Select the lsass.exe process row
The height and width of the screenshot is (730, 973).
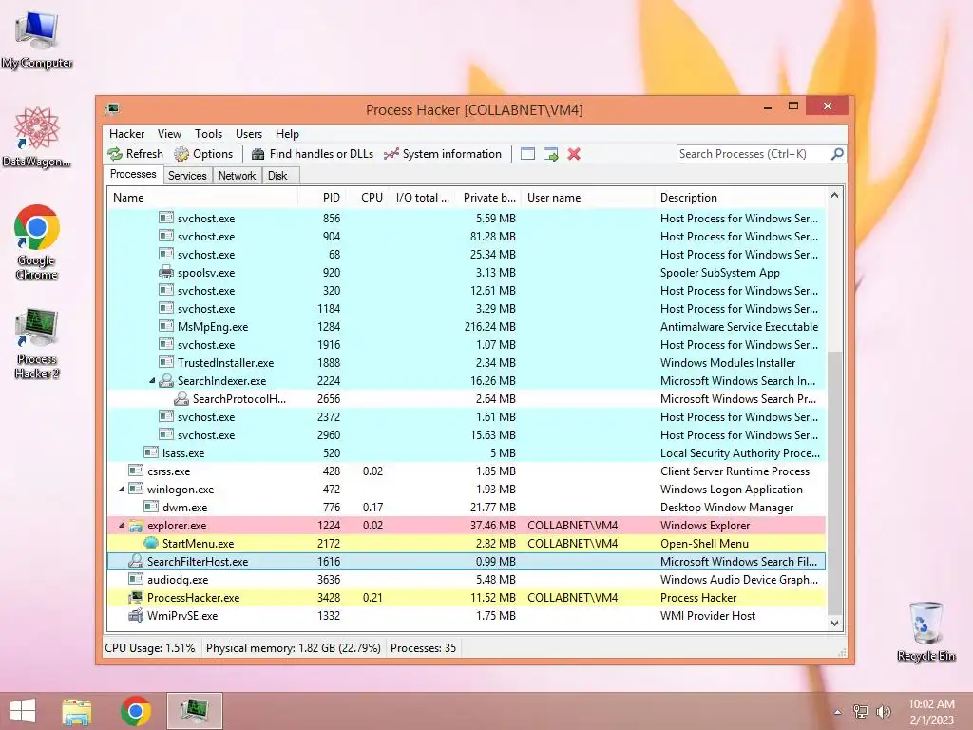click(x=467, y=453)
